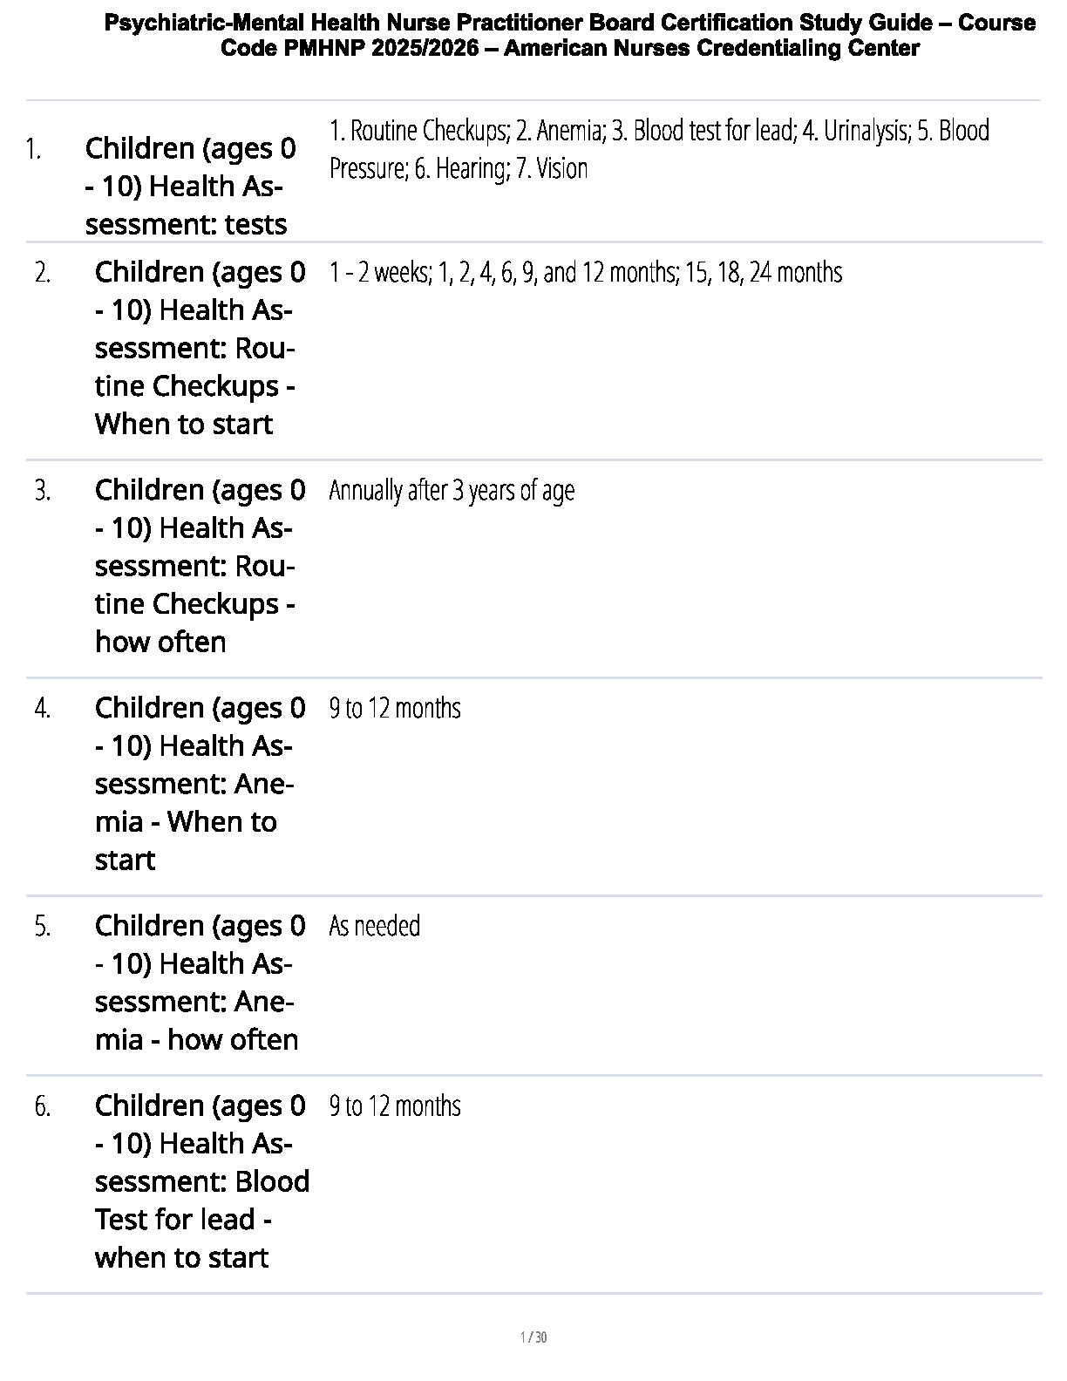Click row number 3
This screenshot has height=1381, width=1067.
[x=43, y=491]
